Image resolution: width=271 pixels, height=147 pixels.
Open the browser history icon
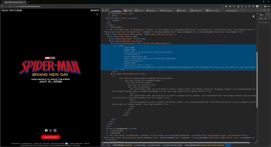coord(242,6)
